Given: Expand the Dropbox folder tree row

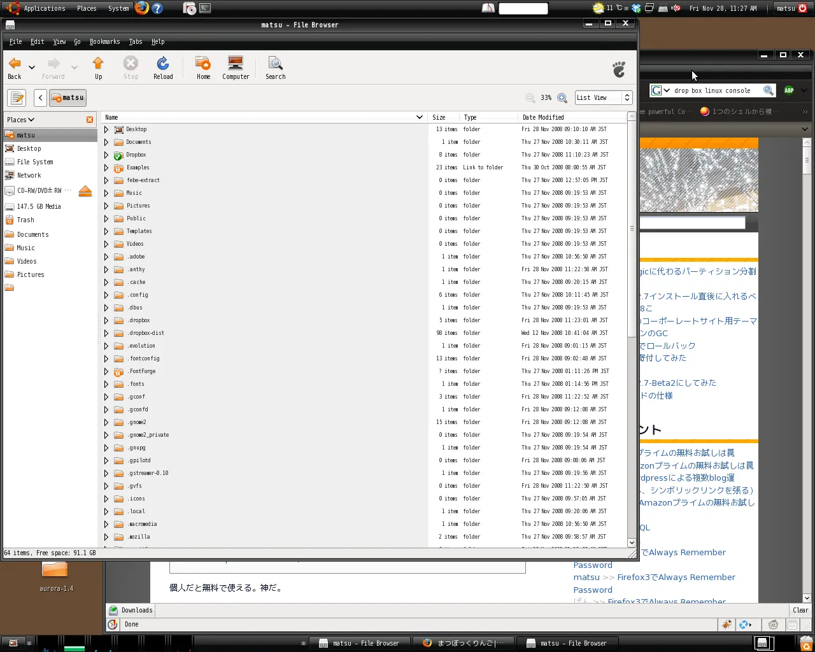Looking at the screenshot, I should click(106, 155).
